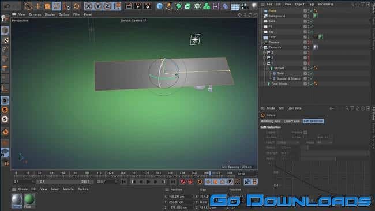Open the viewport hamburger menu
Viewport: 375px width, 211px height.
(x=14, y=14)
